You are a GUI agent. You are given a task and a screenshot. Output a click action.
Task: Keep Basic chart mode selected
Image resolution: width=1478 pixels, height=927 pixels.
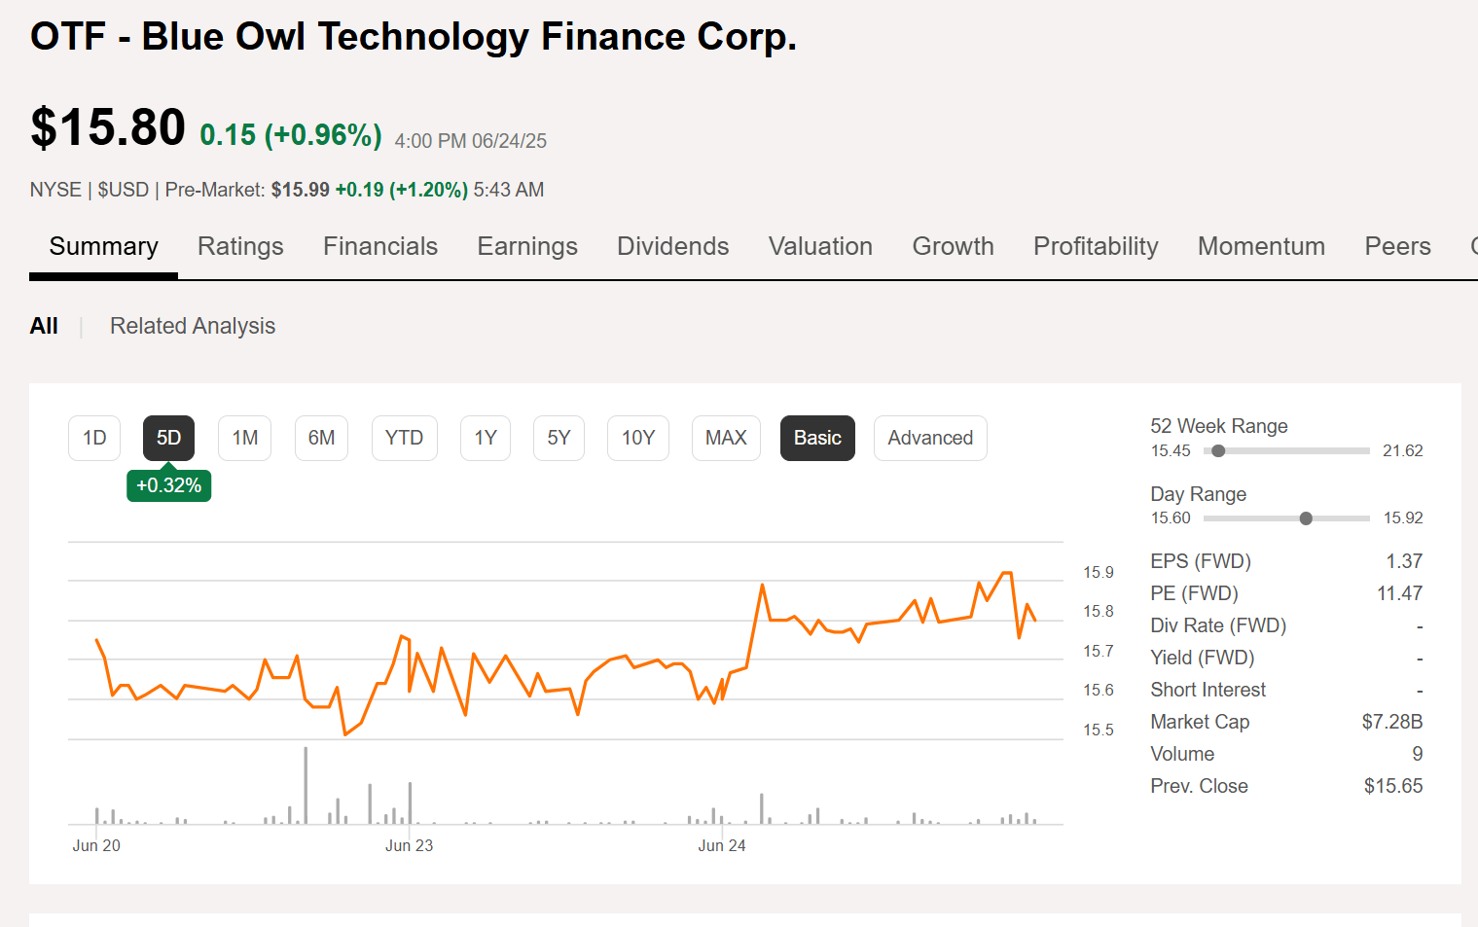coord(817,438)
